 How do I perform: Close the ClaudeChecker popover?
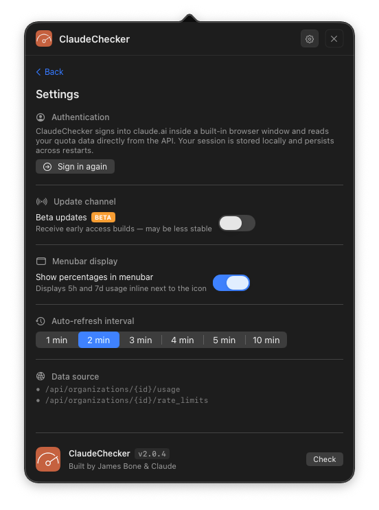pos(334,39)
